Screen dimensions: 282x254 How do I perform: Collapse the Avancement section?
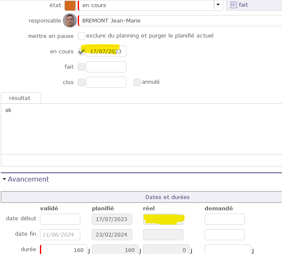(4, 179)
